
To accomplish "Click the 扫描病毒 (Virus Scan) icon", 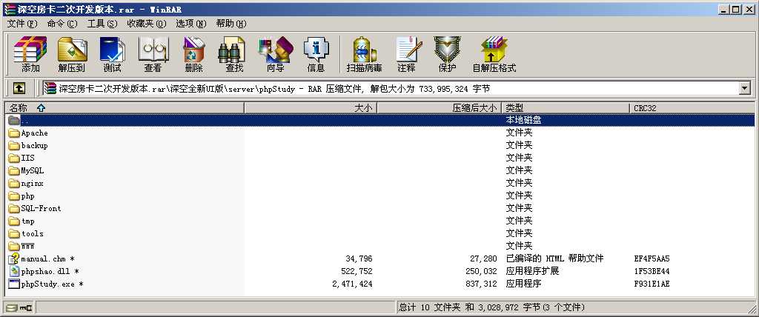I will click(364, 54).
